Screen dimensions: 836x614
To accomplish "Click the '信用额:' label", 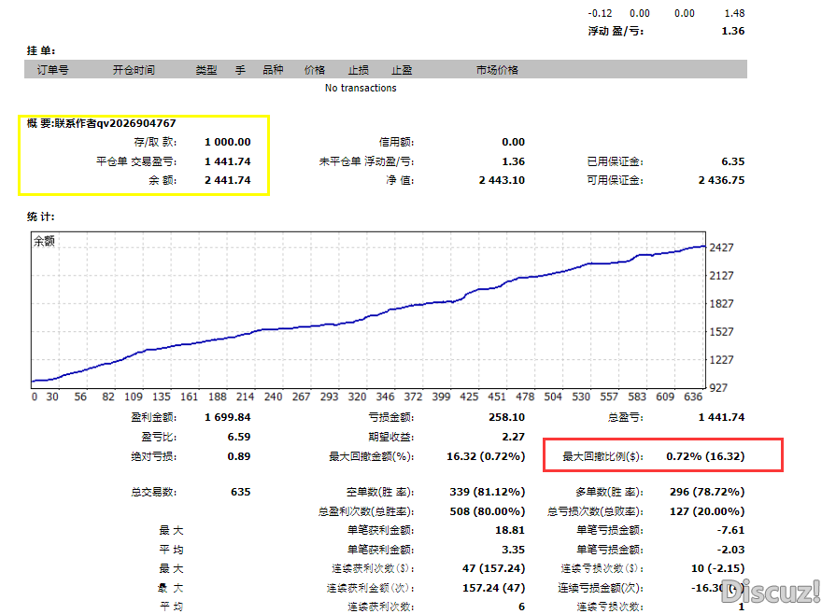I will (397, 142).
